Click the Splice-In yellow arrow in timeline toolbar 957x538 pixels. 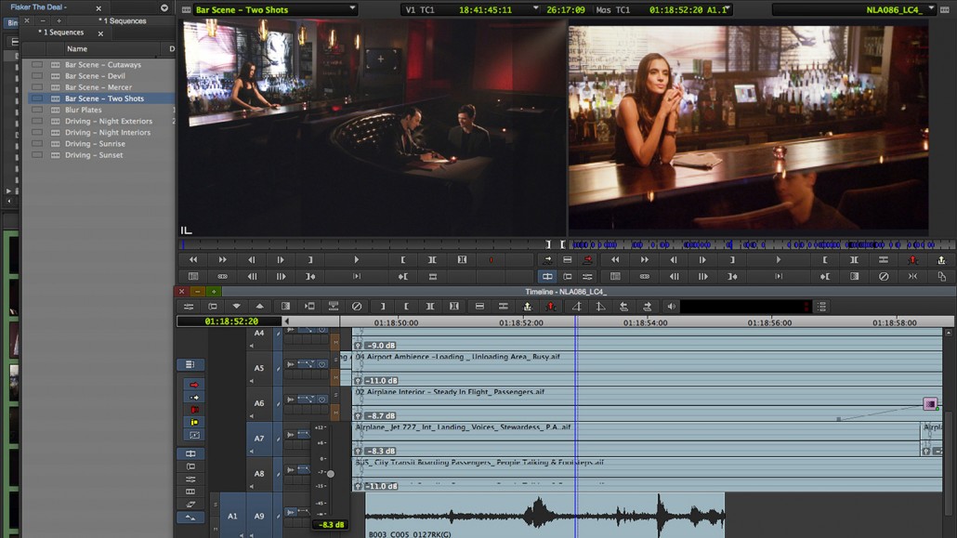click(528, 307)
